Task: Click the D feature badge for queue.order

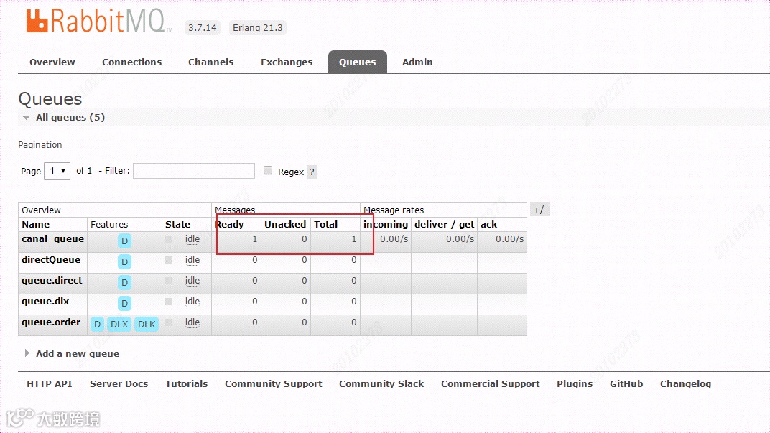Action: (97, 324)
